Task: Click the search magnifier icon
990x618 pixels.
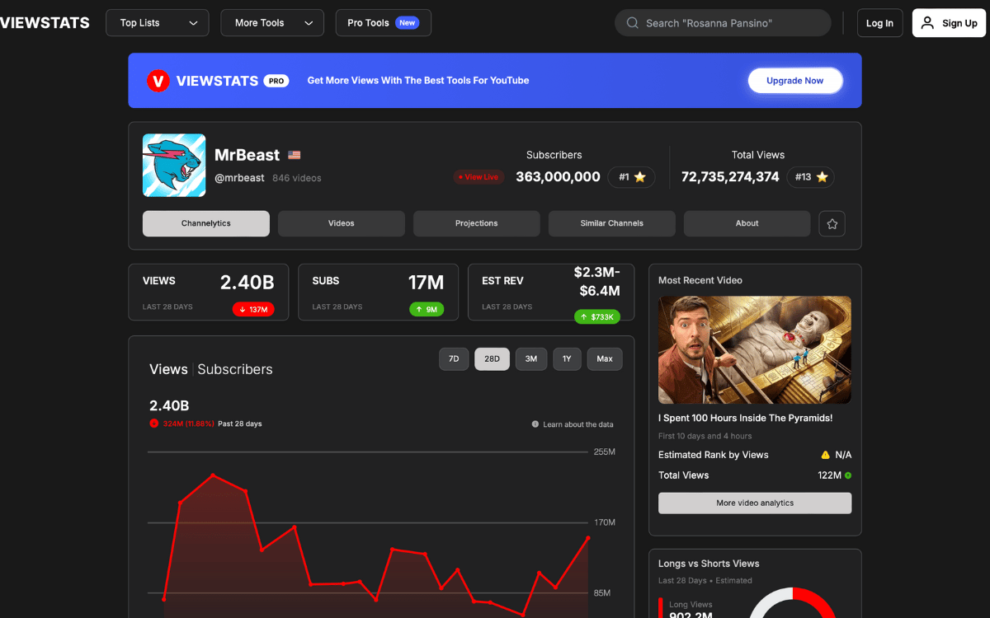Action: pos(633,23)
